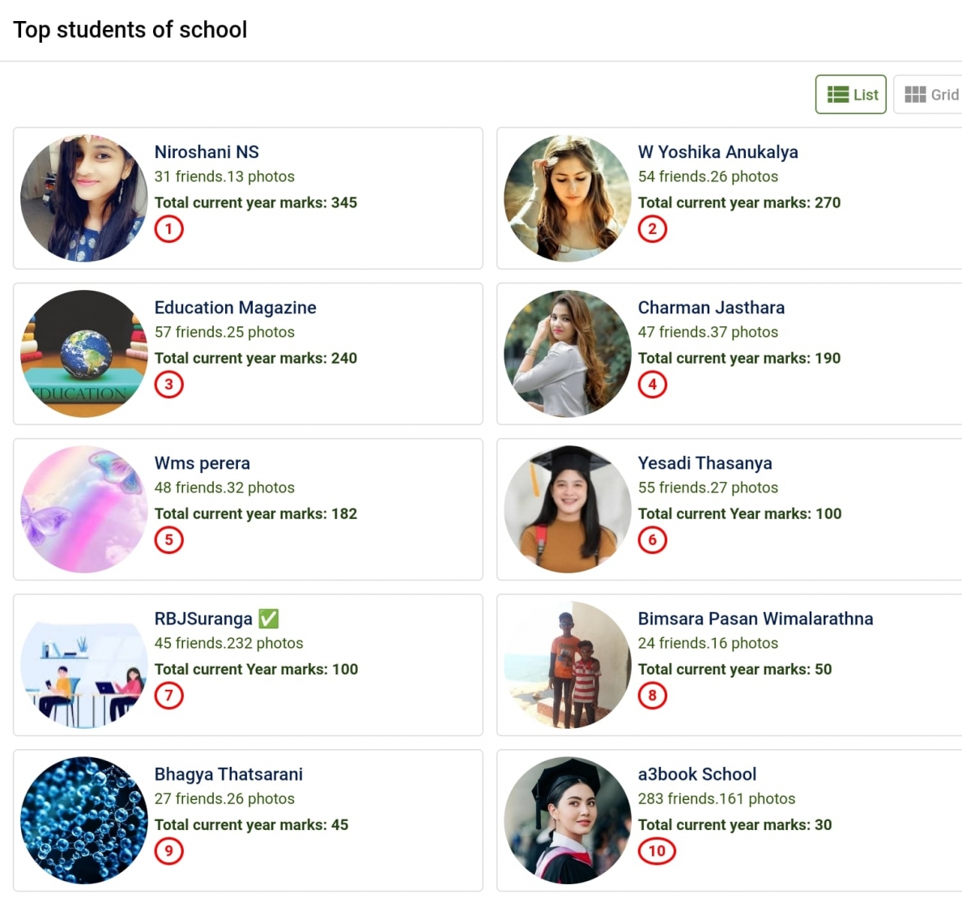Screen dimensions: 962x911
Task: Click rank 4 badge under Charman Jasthara
Action: click(653, 385)
